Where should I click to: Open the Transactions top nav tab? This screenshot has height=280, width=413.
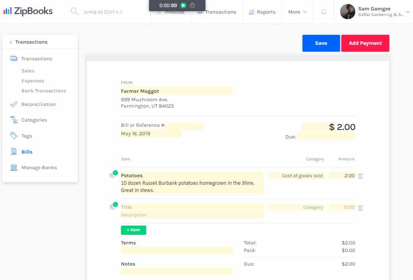(x=217, y=12)
